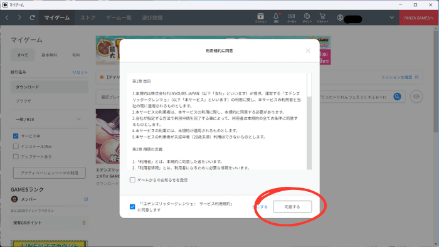
Task: Select the すべて filter tab
Action: [x=23, y=55]
